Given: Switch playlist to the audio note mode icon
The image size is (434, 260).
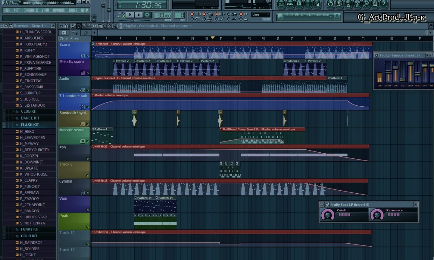Looking at the screenshot, I should point(85,32).
